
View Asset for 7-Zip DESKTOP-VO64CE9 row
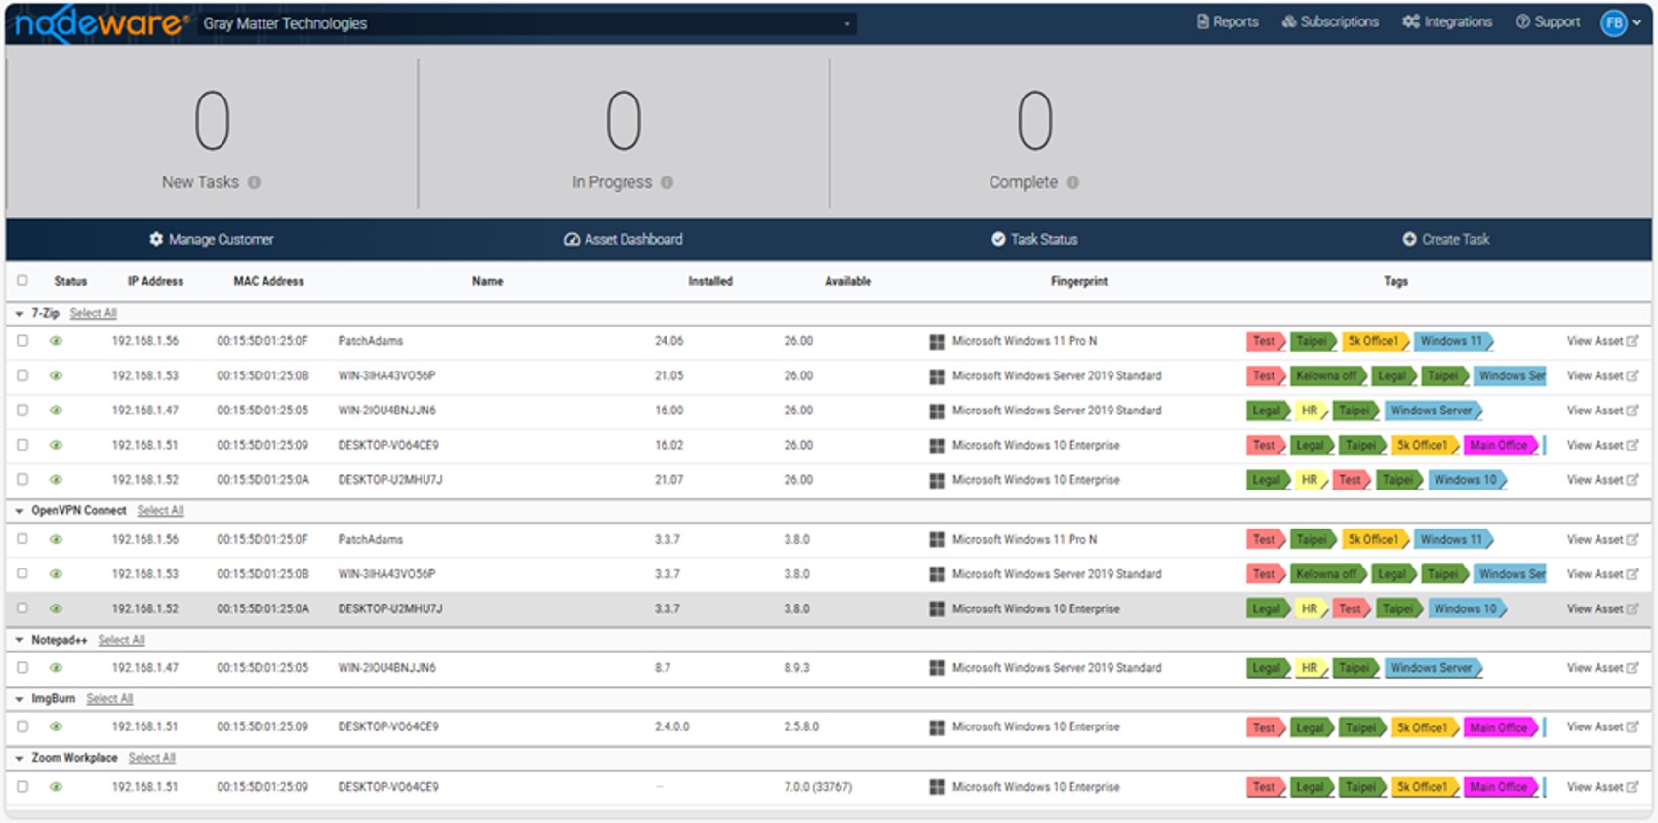pos(1602,445)
